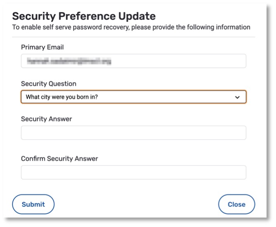This screenshot has width=276, height=227.
Task: Click the Security Answer label text
Action: point(46,119)
